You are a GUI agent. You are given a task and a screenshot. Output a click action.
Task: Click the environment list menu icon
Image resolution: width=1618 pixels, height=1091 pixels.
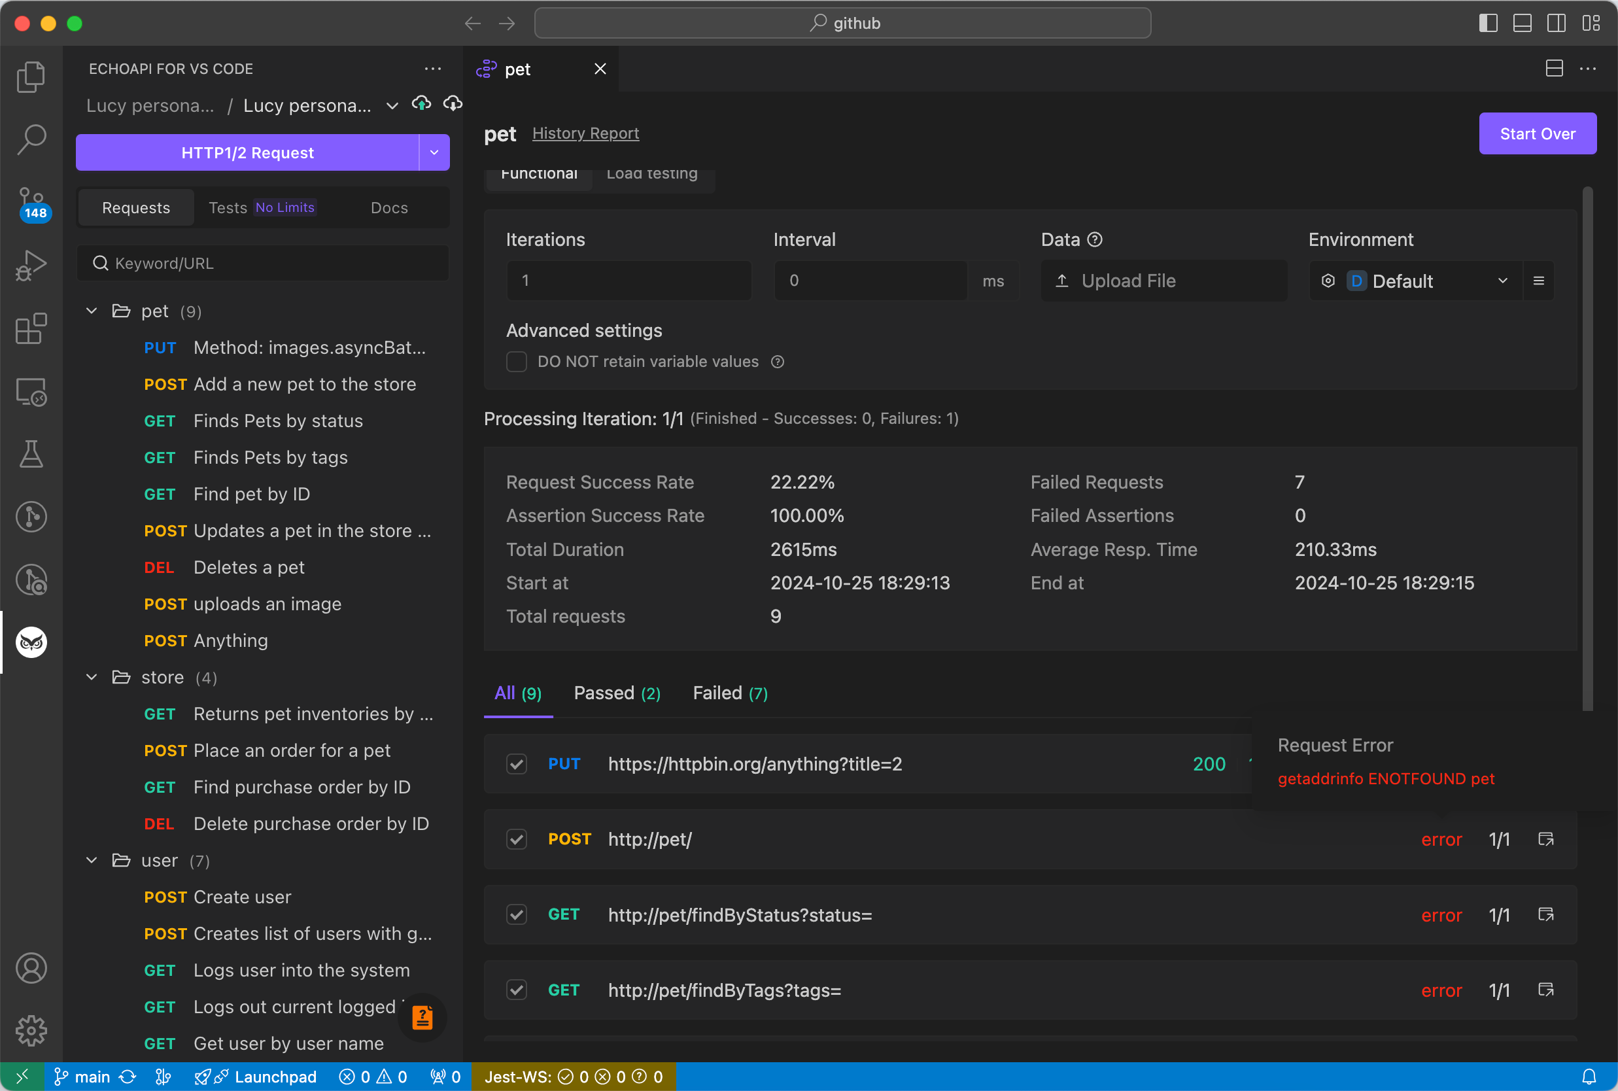point(1538,281)
